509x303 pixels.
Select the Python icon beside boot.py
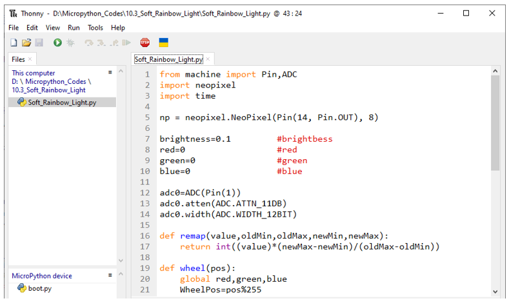point(22,288)
